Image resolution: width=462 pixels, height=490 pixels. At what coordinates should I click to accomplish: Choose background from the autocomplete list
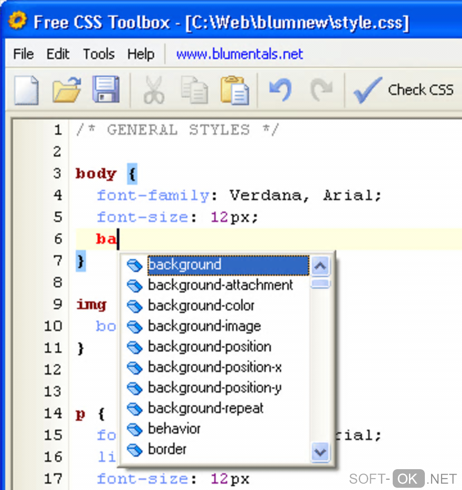coord(228,265)
